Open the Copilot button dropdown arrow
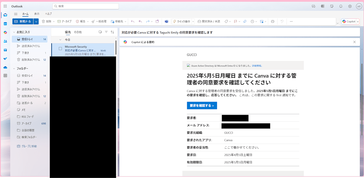The width and height of the screenshot is (364, 178). point(358,22)
